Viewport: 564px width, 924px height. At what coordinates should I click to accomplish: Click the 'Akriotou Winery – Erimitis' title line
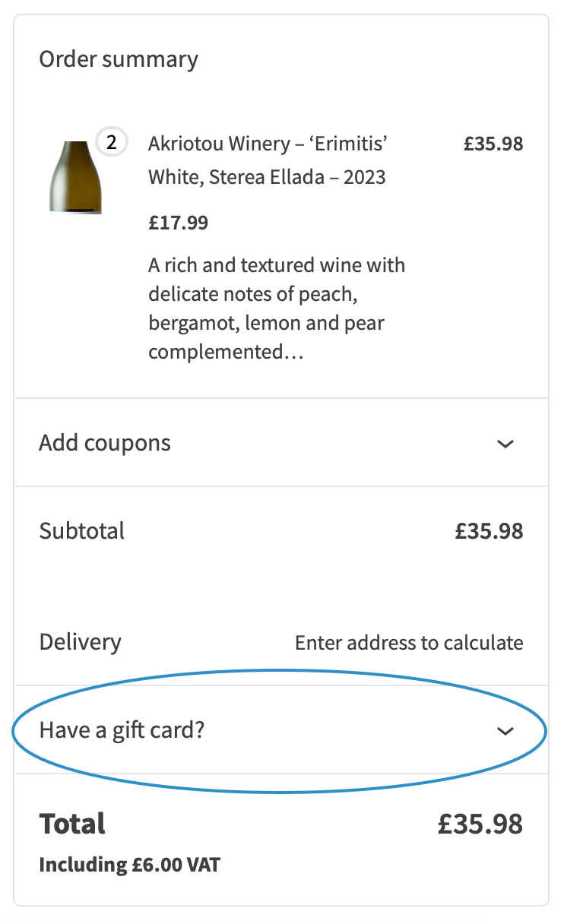click(273, 144)
